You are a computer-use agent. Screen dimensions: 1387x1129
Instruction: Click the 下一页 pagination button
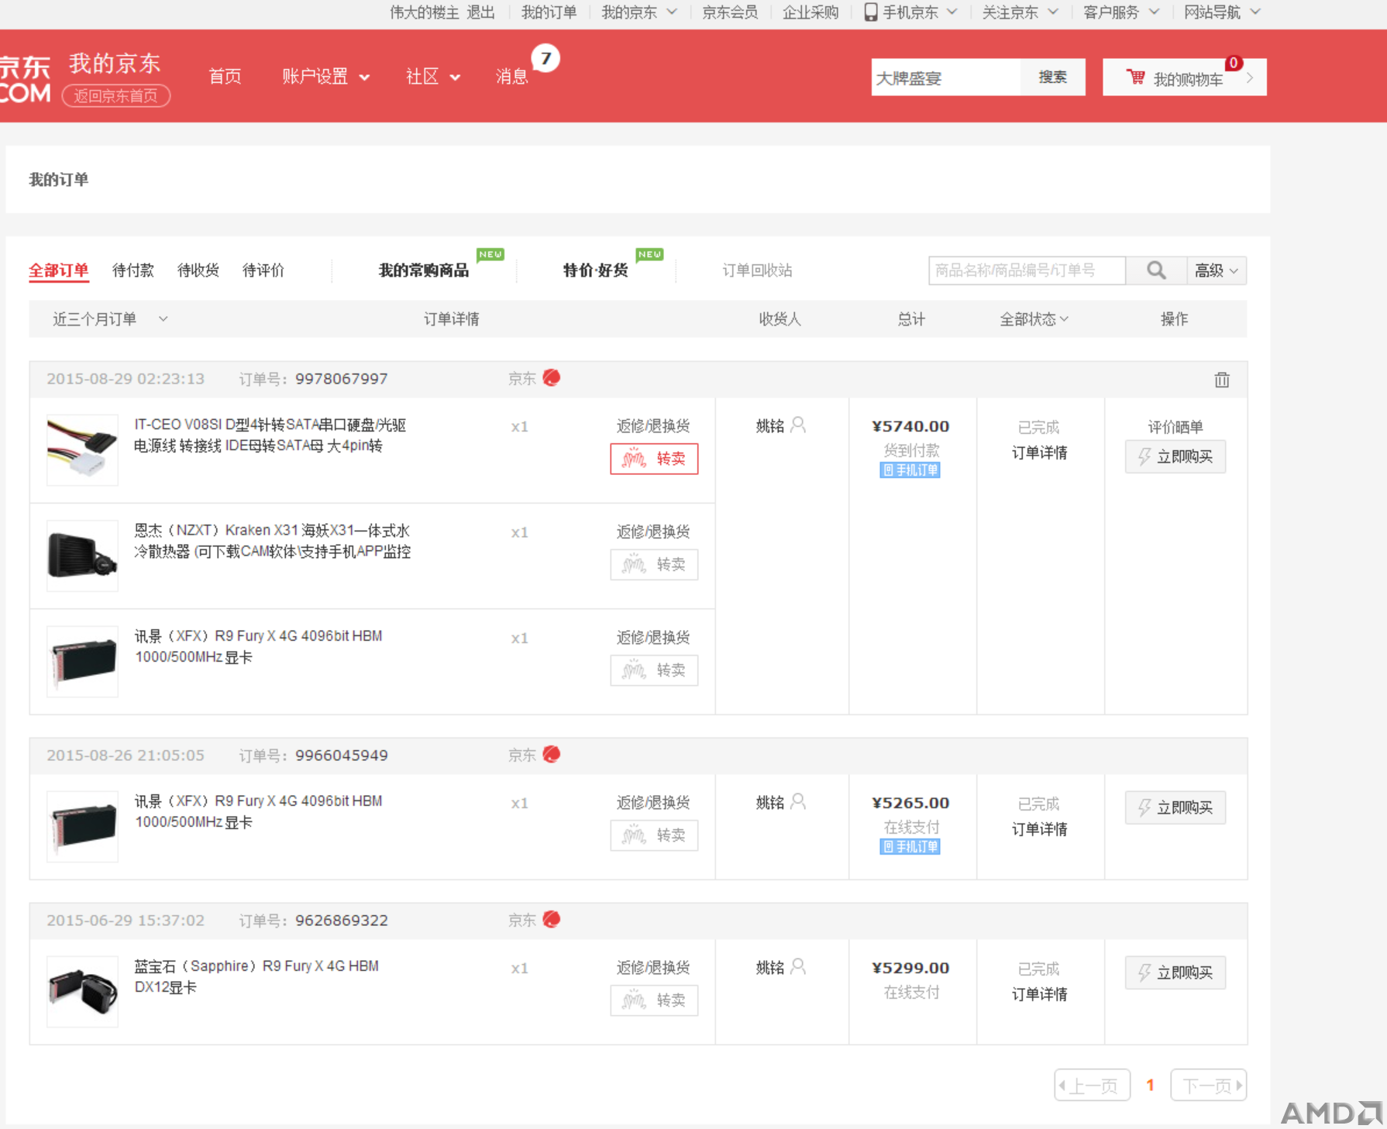(1209, 1085)
